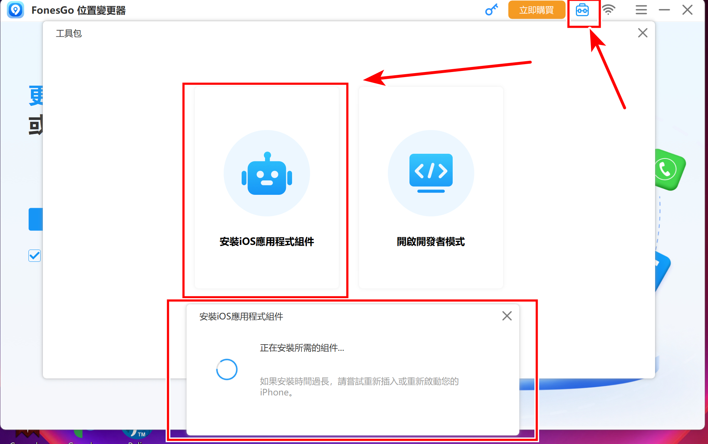708x444 pixels.
Task: Click the green phone icon in background
Action: (670, 170)
